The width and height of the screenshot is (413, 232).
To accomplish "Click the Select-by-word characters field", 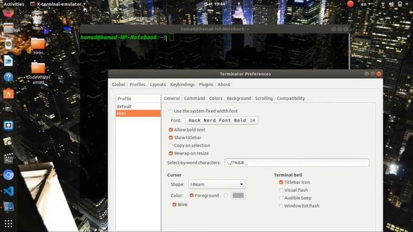I will [x=297, y=162].
